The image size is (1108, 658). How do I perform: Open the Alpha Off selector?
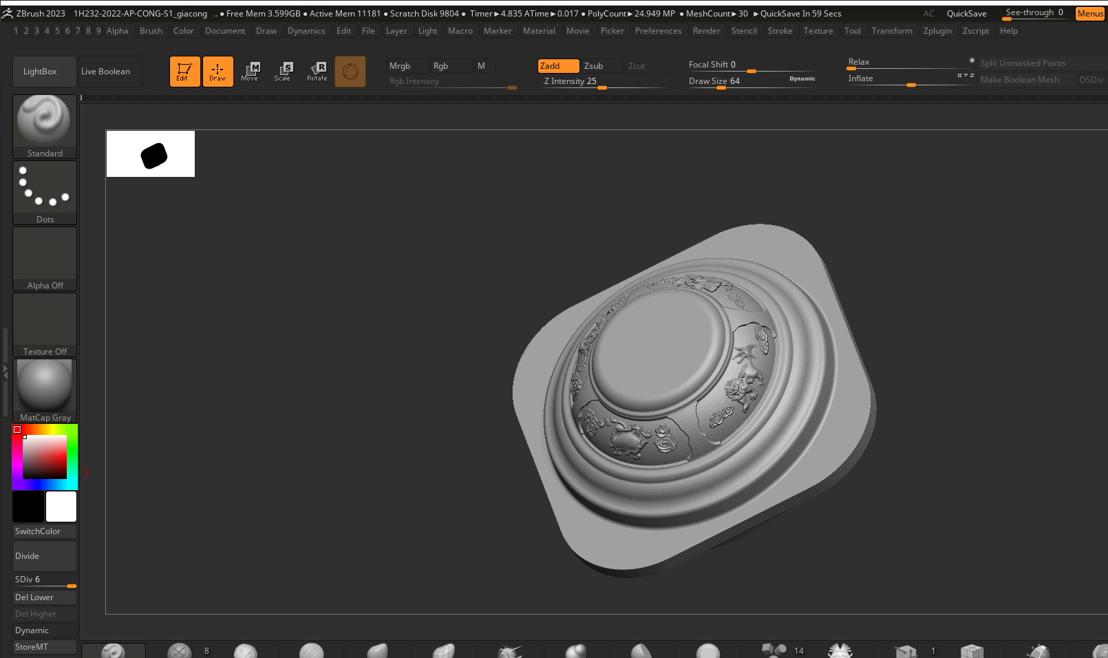[x=45, y=258]
